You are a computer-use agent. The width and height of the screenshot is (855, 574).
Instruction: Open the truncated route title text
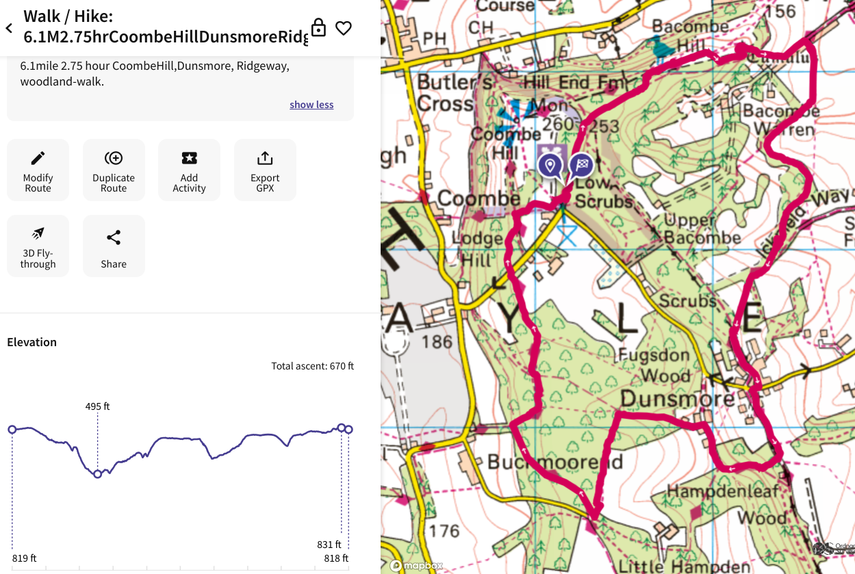(164, 36)
